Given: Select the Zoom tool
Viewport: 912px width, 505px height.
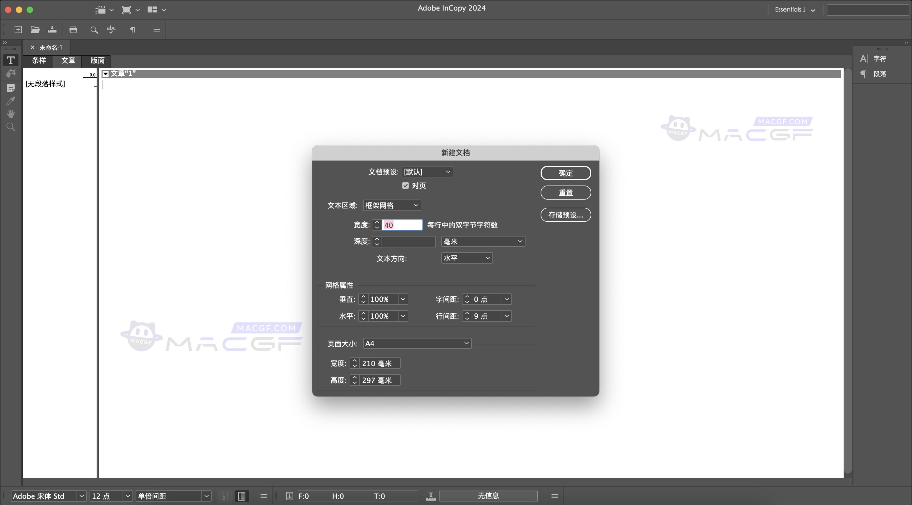Looking at the screenshot, I should tap(11, 127).
